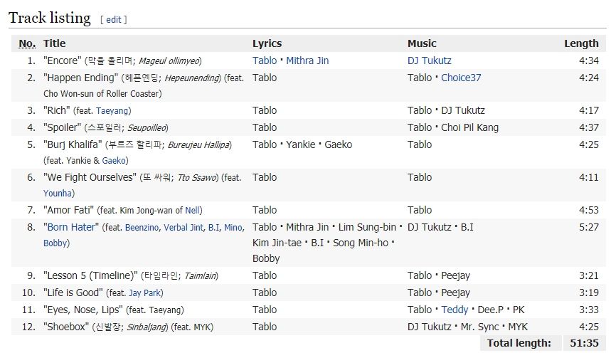611x353 pixels.
Task: Open the Mithra Jin link in Encore's lyrics credits
Action: tap(307, 60)
